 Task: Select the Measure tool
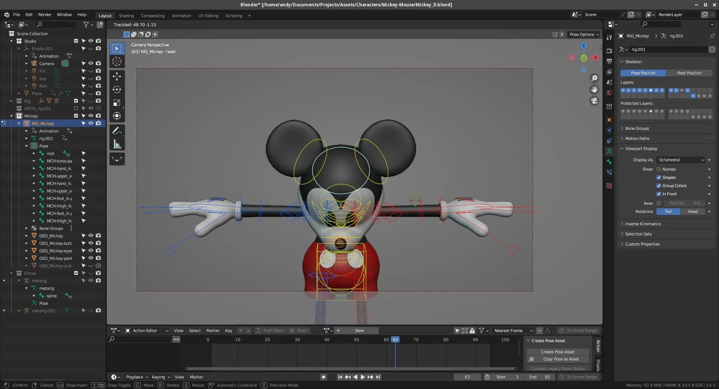(117, 144)
